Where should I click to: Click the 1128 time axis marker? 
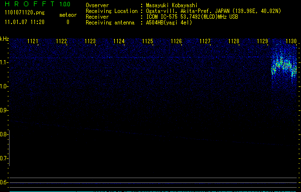click(234, 41)
